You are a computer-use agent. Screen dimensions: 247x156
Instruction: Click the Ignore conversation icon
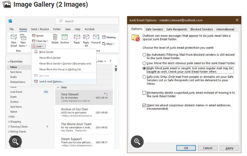click(34, 36)
